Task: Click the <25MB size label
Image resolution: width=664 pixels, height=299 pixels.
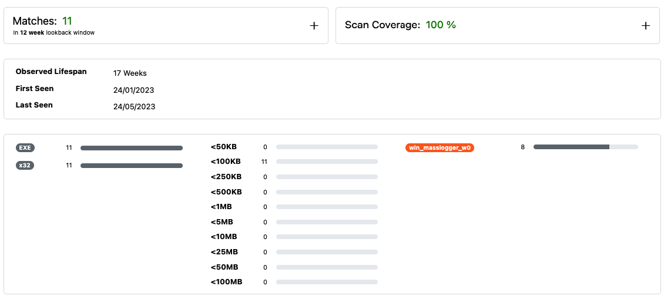Action: coord(224,252)
